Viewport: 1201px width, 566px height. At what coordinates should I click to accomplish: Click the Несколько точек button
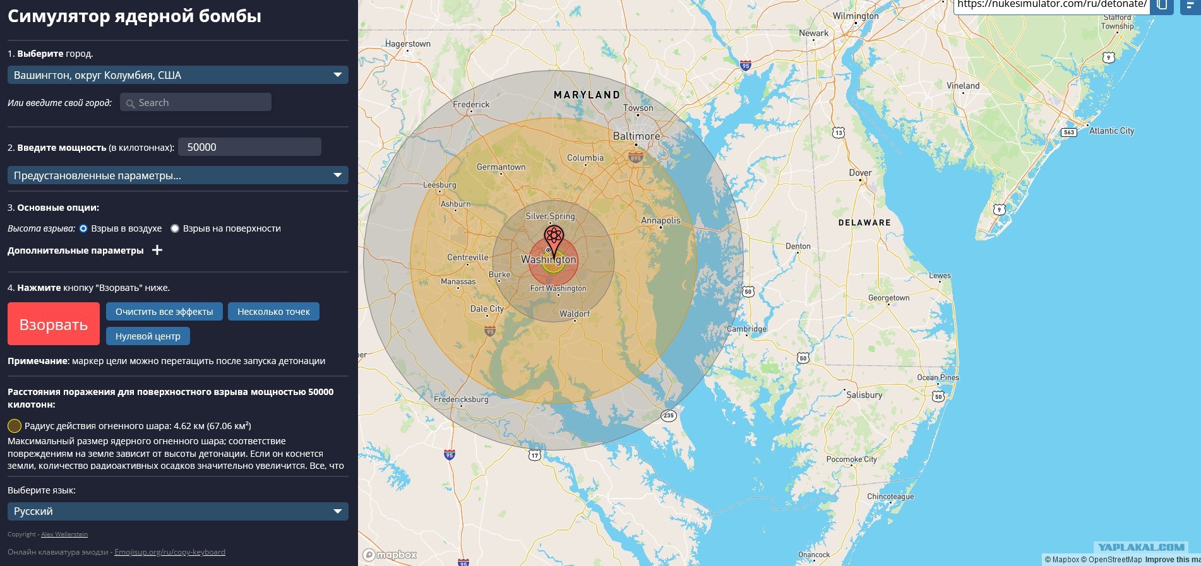[273, 312]
